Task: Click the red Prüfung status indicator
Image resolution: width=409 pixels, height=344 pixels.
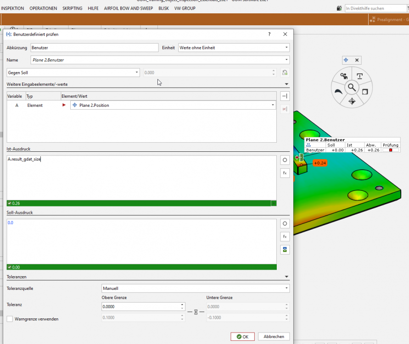Action: click(391, 150)
